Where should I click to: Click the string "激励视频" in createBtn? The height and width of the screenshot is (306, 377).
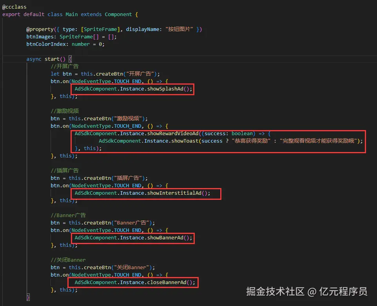coord(128,118)
